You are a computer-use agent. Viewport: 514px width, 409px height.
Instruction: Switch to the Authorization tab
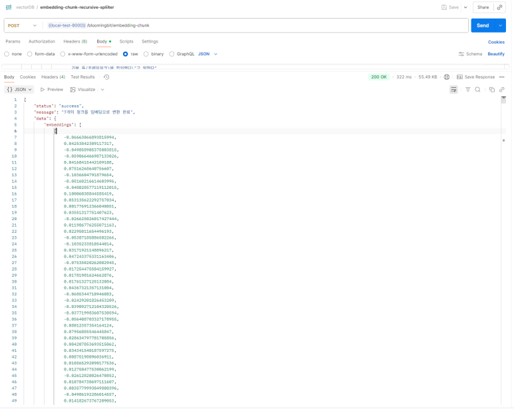(x=42, y=42)
